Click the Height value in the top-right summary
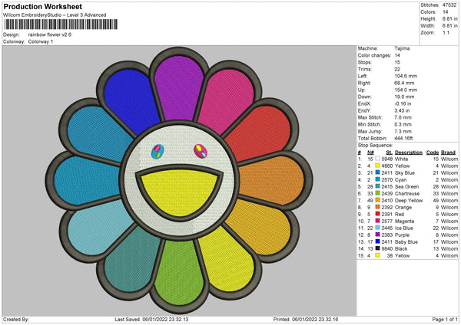Image resolution: width=461 pixels, height=325 pixels. point(449,18)
